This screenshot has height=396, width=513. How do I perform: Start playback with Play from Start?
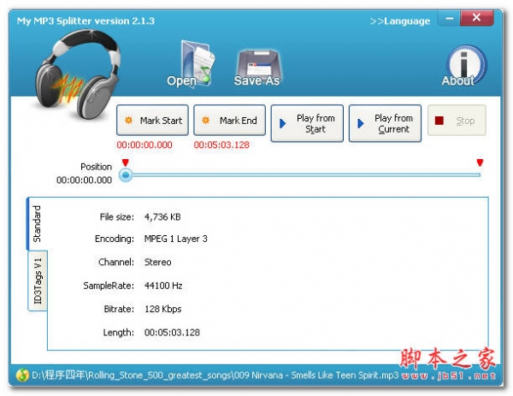click(307, 123)
